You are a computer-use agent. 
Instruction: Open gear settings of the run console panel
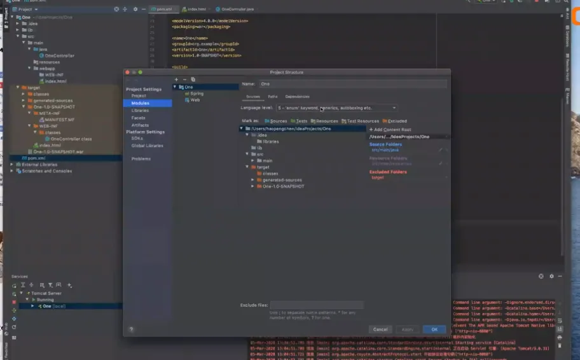(x=551, y=276)
